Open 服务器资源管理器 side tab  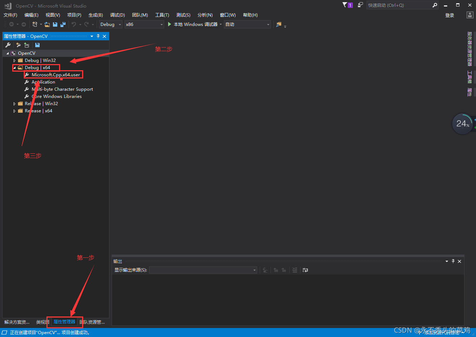point(470,49)
